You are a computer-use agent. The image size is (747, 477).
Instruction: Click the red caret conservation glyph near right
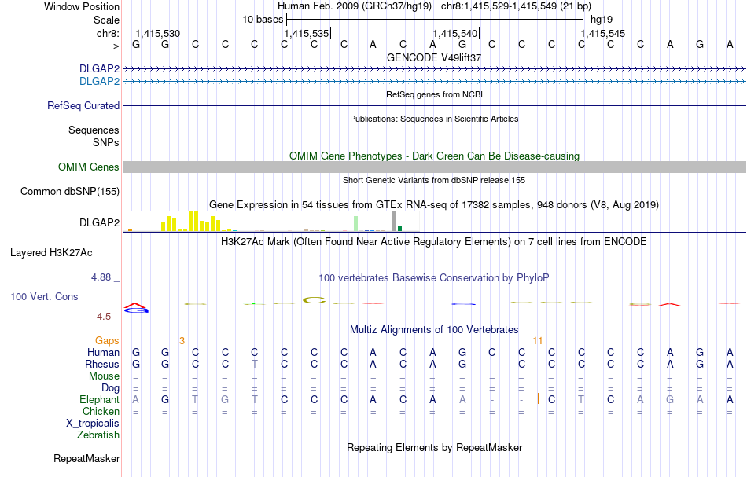669,304
